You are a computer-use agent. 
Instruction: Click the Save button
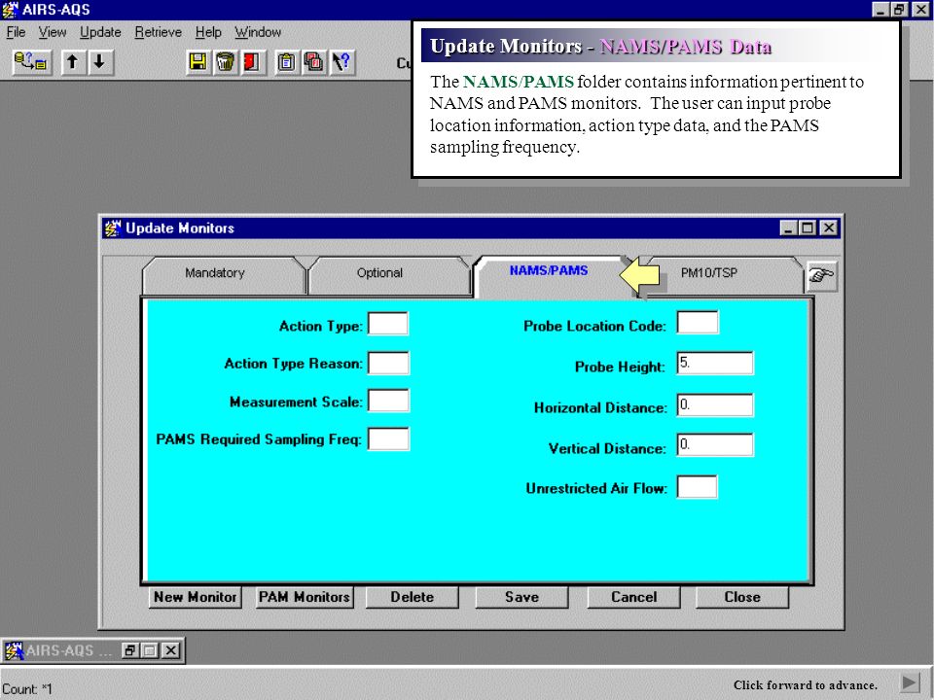click(x=521, y=597)
